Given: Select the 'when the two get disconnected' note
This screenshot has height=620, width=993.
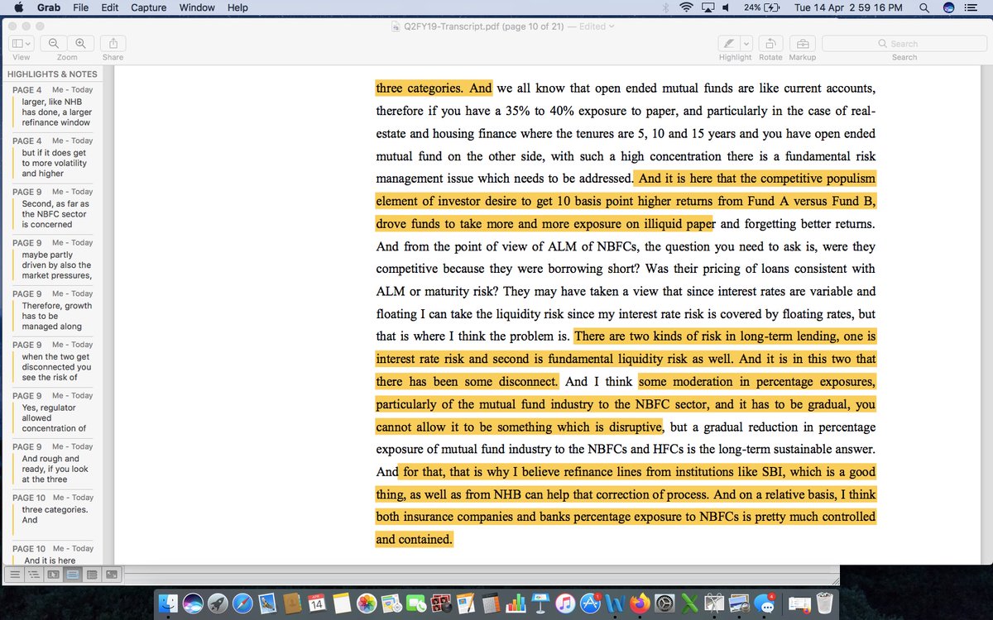Looking at the screenshot, I should pyautogui.click(x=52, y=361).
